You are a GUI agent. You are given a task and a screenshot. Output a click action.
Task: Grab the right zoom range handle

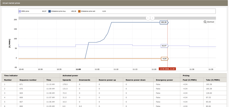pyautogui.click(x=152, y=18)
